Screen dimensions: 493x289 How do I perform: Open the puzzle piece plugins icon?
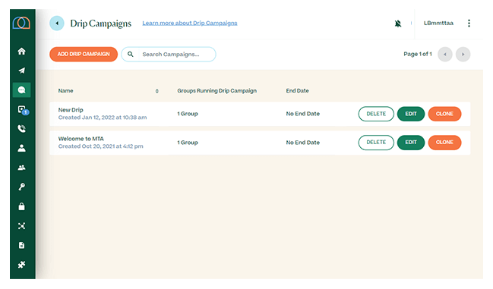21,265
